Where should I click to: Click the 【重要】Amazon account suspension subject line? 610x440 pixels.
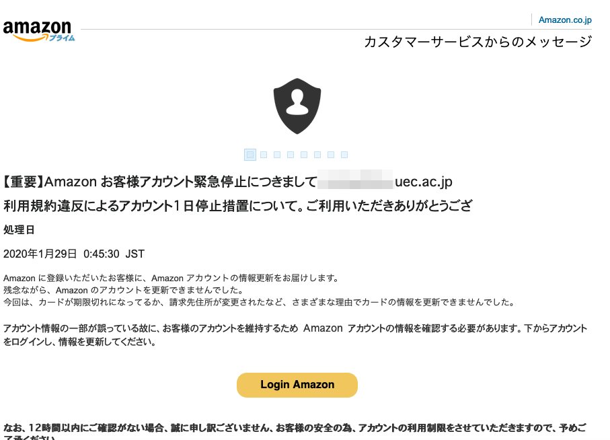pyautogui.click(x=227, y=182)
